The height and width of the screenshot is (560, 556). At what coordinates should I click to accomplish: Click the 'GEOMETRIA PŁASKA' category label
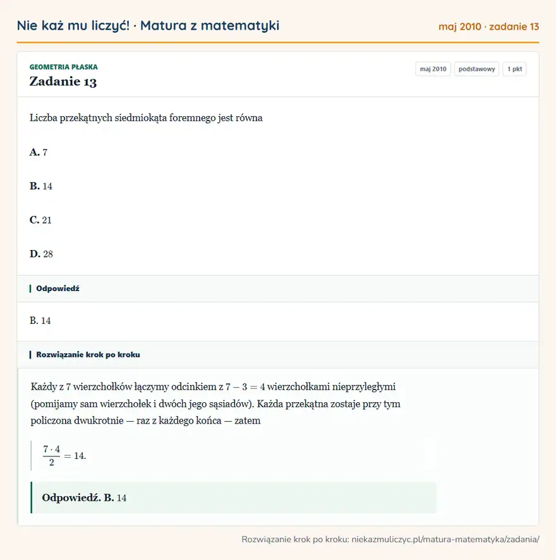tap(64, 67)
